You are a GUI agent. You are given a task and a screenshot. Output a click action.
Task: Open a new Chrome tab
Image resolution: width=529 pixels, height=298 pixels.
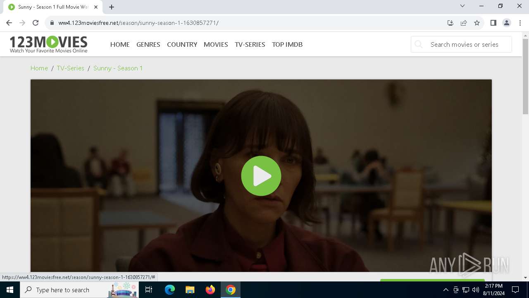(112, 7)
